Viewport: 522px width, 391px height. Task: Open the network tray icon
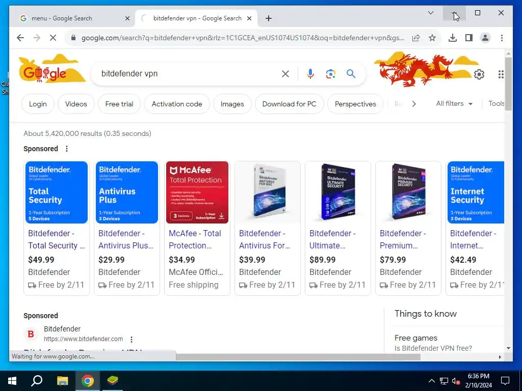444,381
